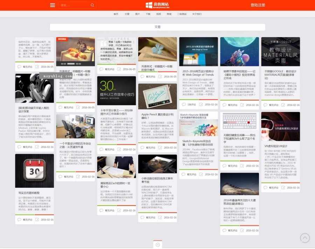Open the 二级测试 navigation item
The width and height of the screenshot is (315, 249).
tap(182, 14)
